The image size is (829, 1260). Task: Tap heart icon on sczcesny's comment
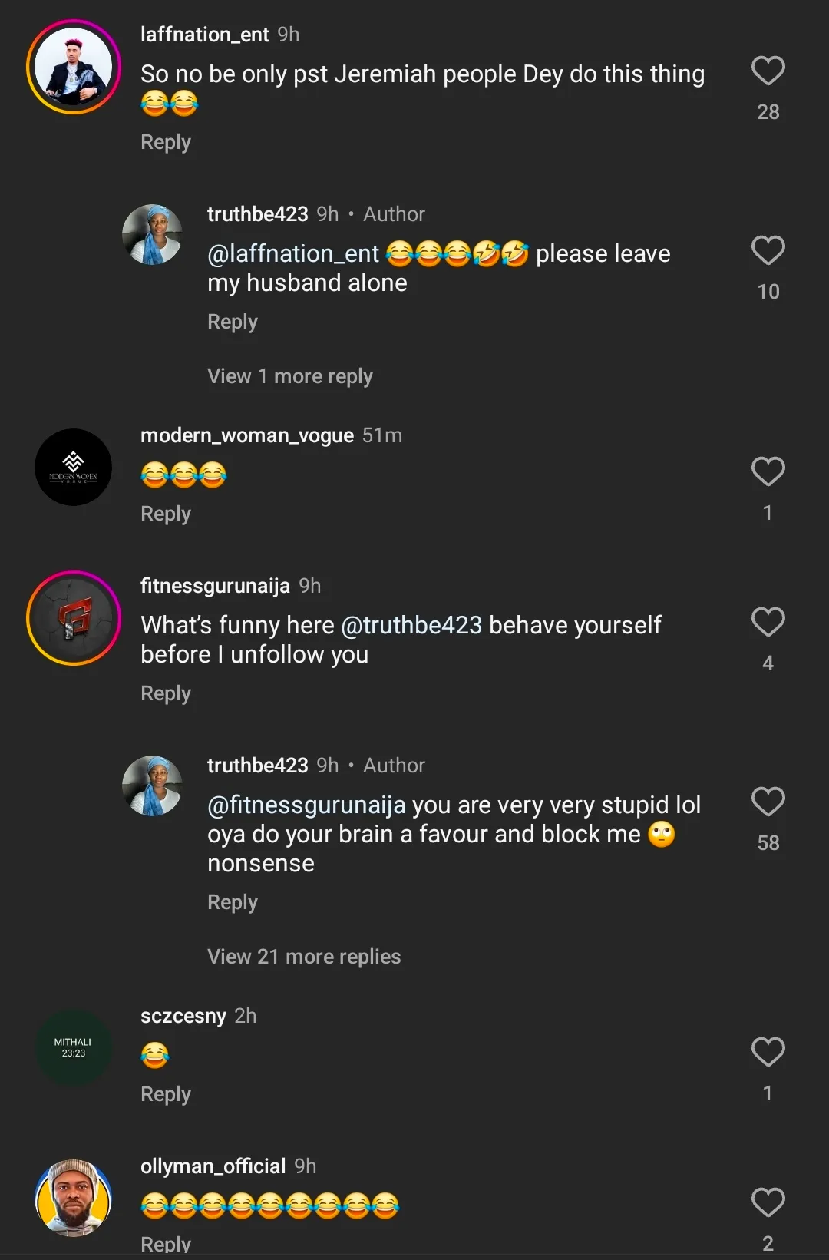768,1052
